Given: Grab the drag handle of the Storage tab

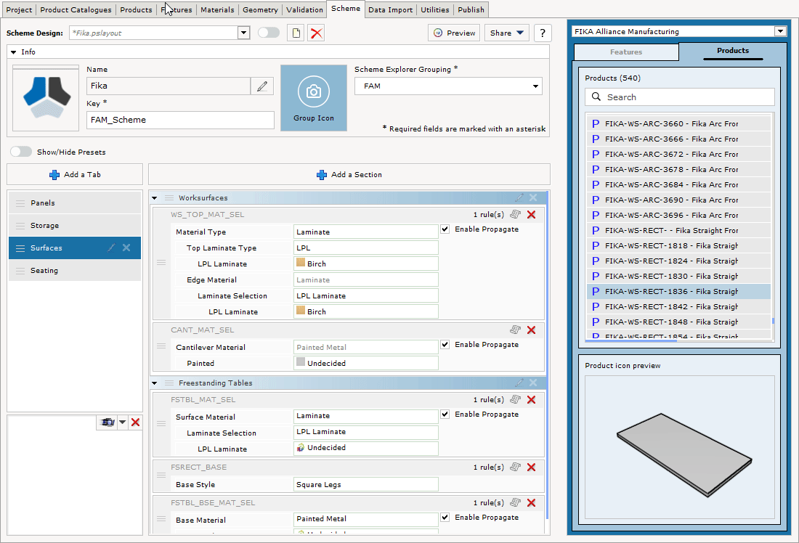Looking at the screenshot, I should coord(20,226).
